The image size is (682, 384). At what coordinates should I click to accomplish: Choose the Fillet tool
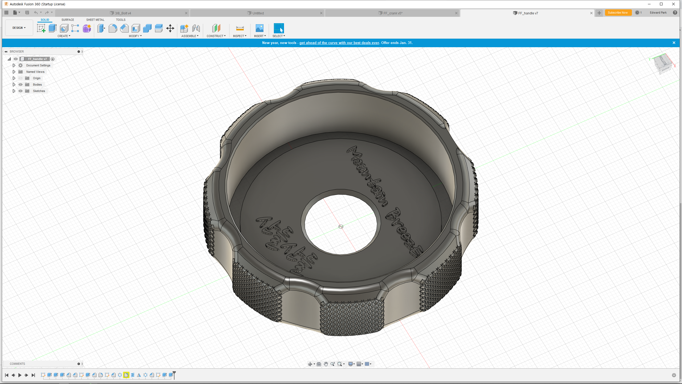(113, 28)
